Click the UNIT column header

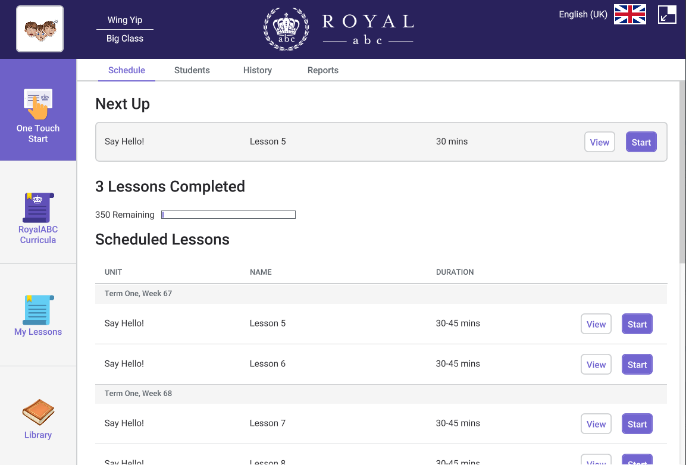[113, 272]
